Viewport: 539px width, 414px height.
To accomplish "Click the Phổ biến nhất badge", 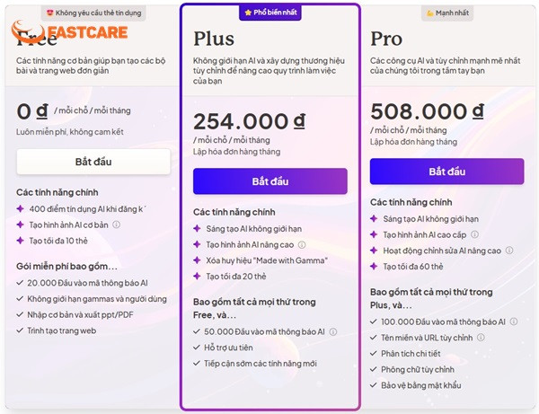I will pos(270,13).
